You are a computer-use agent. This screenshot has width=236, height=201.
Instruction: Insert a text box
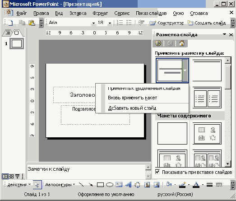pos(119,185)
